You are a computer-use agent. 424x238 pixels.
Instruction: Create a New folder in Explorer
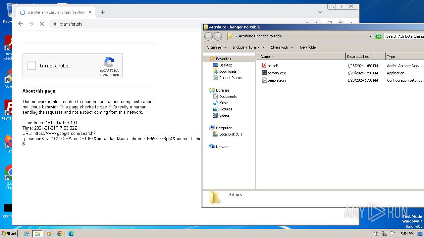(308, 47)
